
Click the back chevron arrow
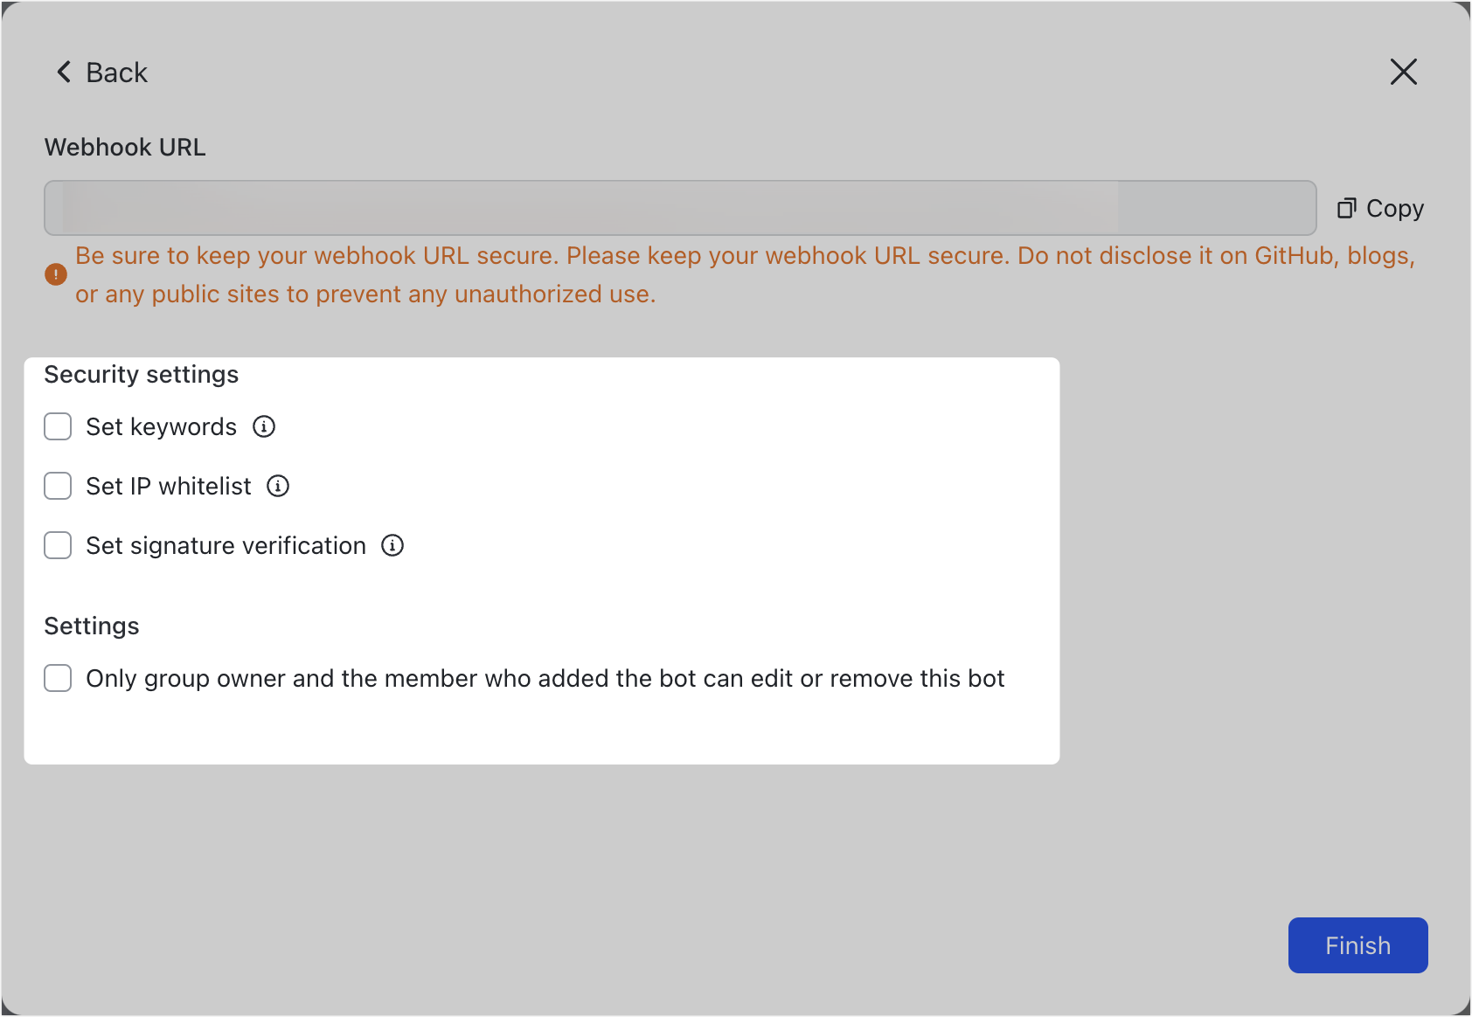[x=63, y=72]
